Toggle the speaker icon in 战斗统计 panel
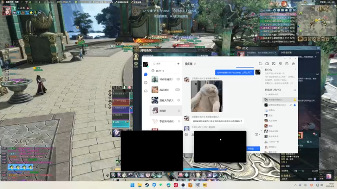 [286, 10]
